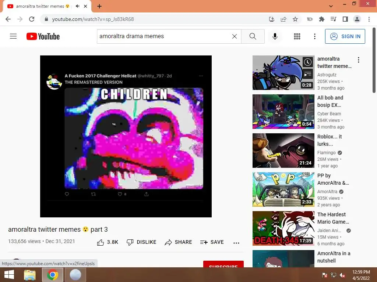Click Astrogutz channel name
Viewport: 377px width, 282px height.
(x=327, y=75)
